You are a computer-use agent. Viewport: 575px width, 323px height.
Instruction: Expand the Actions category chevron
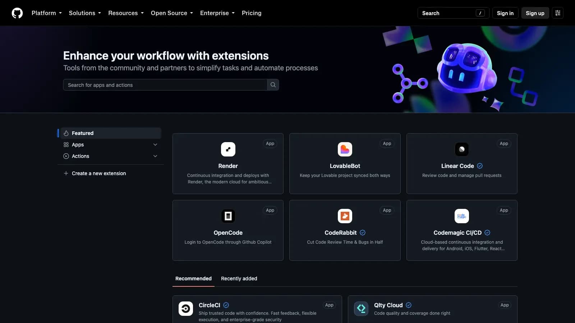[x=155, y=156]
